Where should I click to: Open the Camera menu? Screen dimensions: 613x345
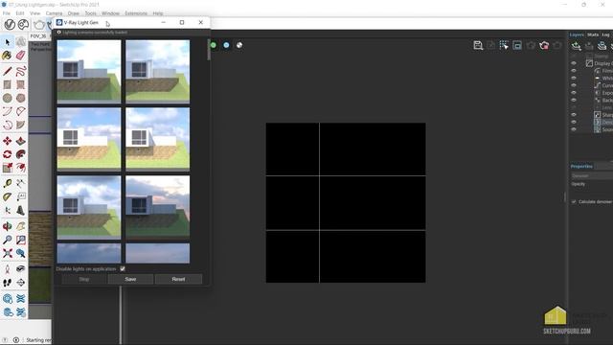[54, 13]
